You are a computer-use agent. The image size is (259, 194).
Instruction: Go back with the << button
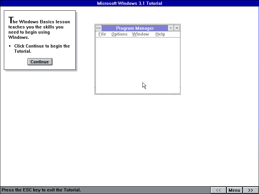pos(218,190)
